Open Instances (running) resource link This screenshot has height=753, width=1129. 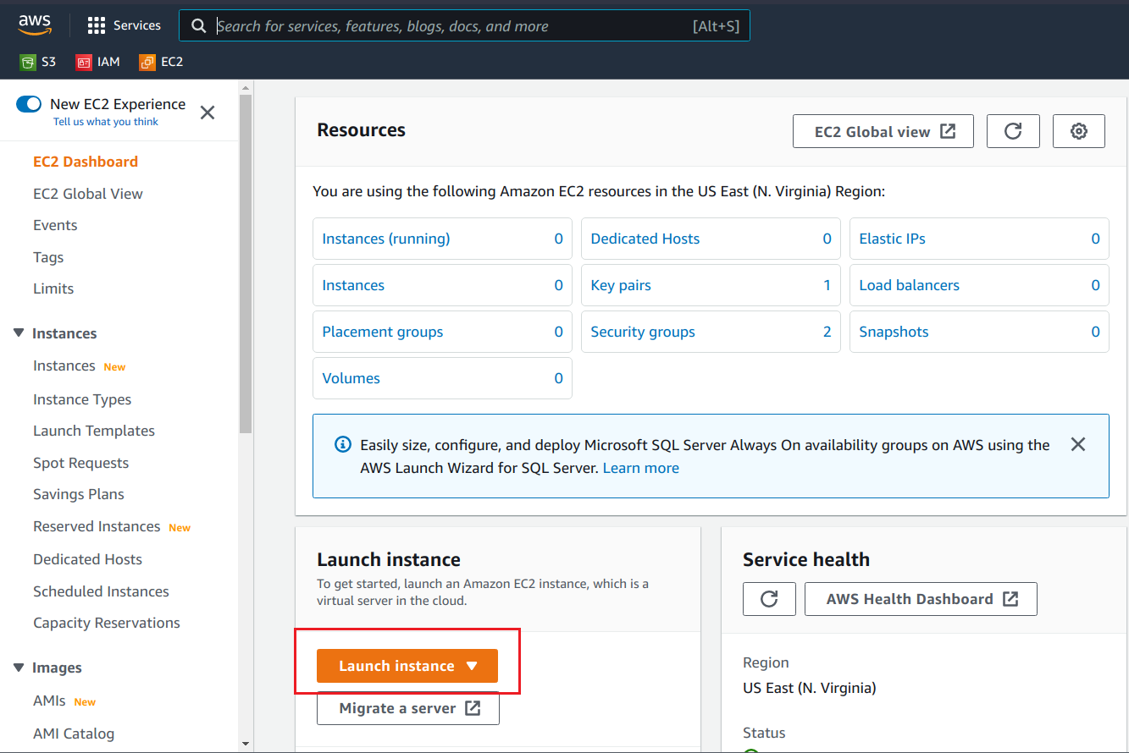coord(386,239)
